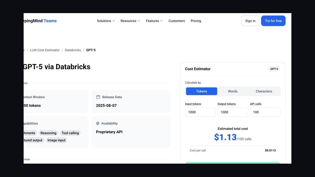The width and height of the screenshot is (315, 177).
Task: Click the Image input capability tag
Action: [56, 140]
